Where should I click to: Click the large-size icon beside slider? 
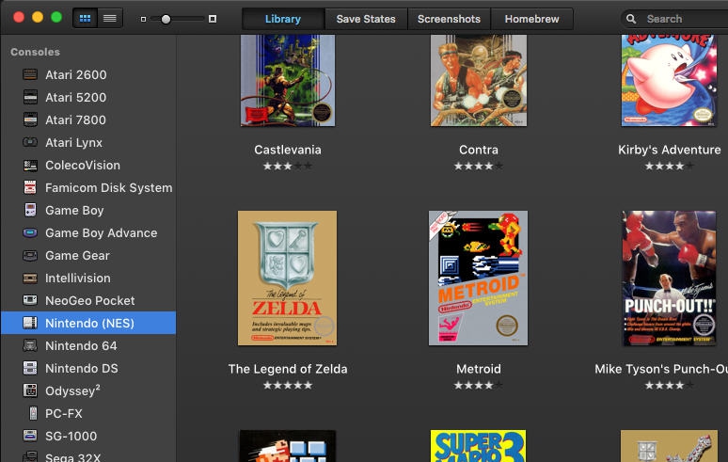pos(213,19)
